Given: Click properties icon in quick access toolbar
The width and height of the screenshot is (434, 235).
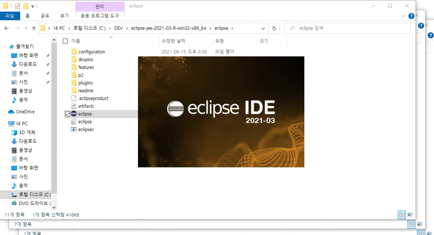Looking at the screenshot, I should pyautogui.click(x=17, y=6).
